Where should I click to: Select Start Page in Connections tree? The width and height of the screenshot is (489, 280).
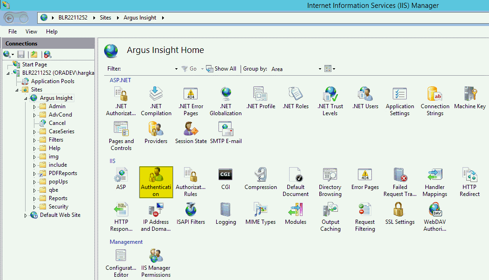click(x=34, y=65)
